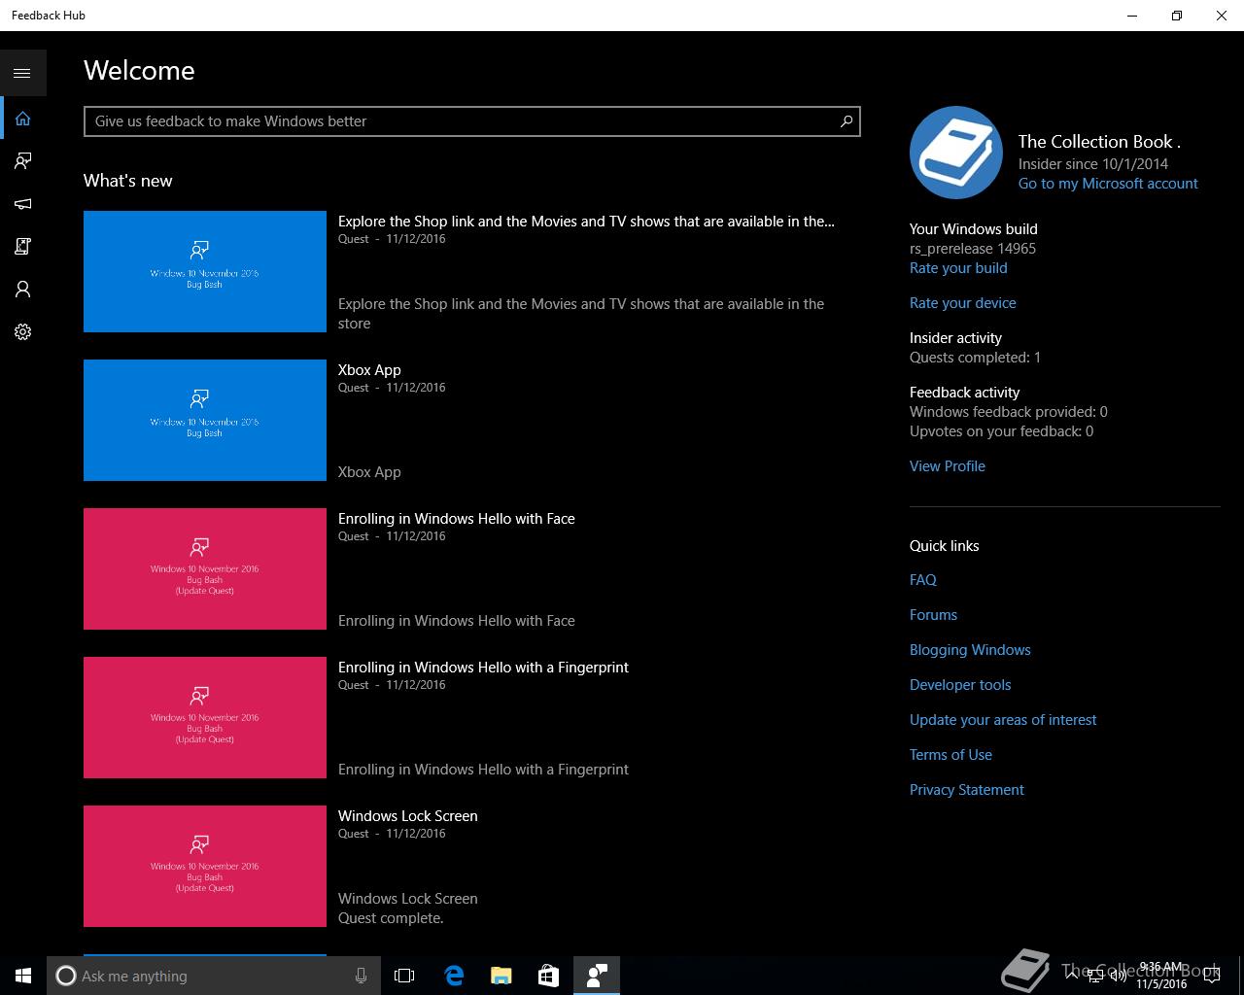Open the Settings gear in sidebar
Image resolution: width=1244 pixels, height=995 pixels.
[x=22, y=332]
